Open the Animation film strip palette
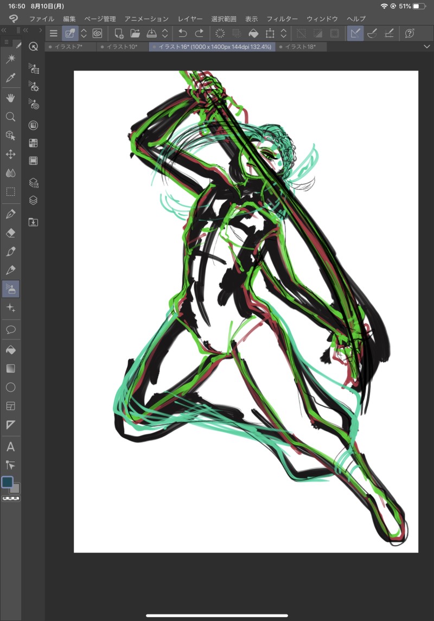Viewport: 434px width, 621px height. click(x=34, y=161)
